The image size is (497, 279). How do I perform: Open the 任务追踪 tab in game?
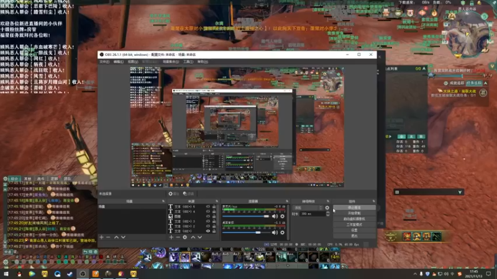tap(473, 83)
